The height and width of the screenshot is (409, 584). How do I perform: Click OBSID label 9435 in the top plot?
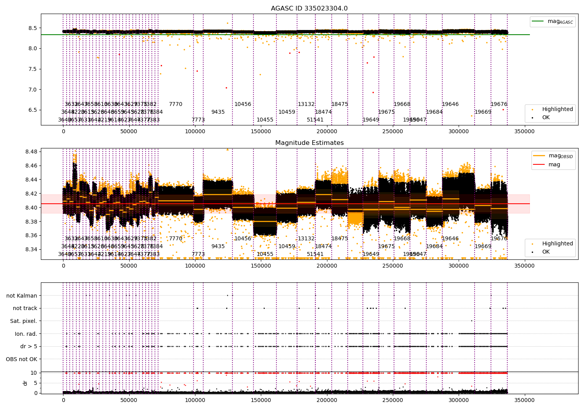pos(218,112)
